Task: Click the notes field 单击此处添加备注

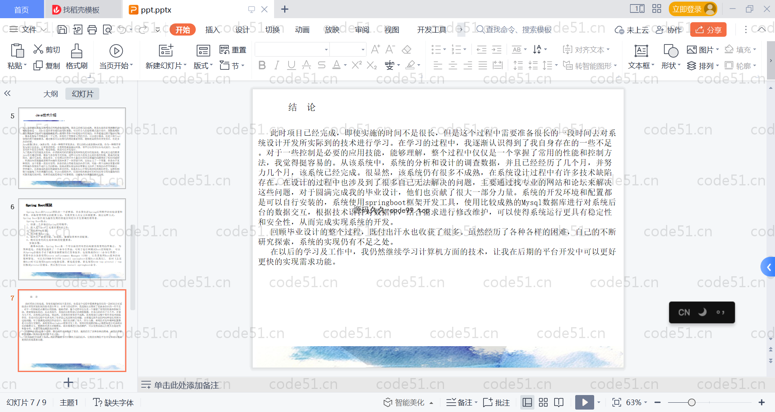Action: pyautogui.click(x=186, y=385)
